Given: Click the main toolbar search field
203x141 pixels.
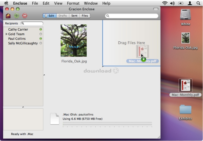Looking at the screenshot, I should [x=132, y=16].
